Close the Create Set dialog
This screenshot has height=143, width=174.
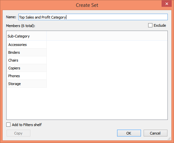click(x=166, y=4)
